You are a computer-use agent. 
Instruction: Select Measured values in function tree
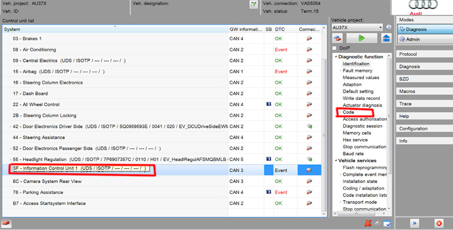[x=361, y=78]
